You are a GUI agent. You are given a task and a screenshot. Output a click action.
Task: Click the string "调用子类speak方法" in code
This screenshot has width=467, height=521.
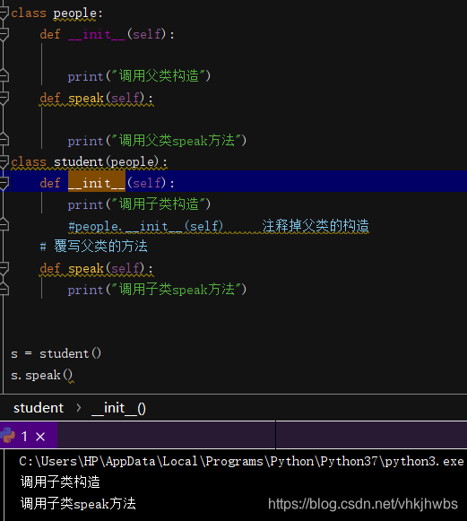(x=177, y=290)
